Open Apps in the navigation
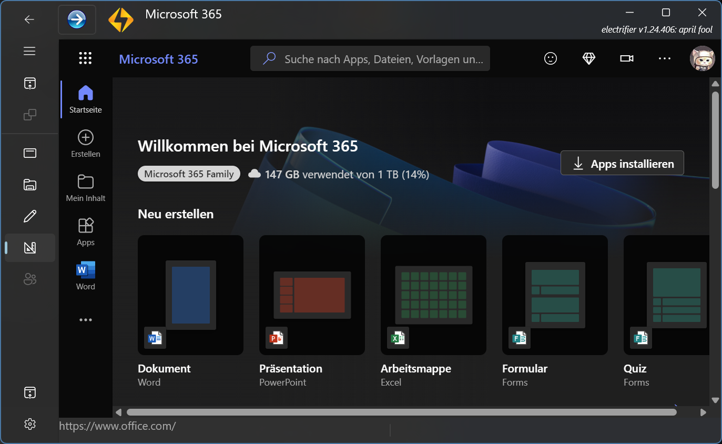Image resolution: width=722 pixels, height=444 pixels. pyautogui.click(x=86, y=232)
